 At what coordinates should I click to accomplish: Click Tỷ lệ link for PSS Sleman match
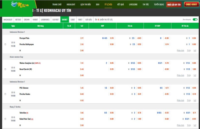point(189,100)
